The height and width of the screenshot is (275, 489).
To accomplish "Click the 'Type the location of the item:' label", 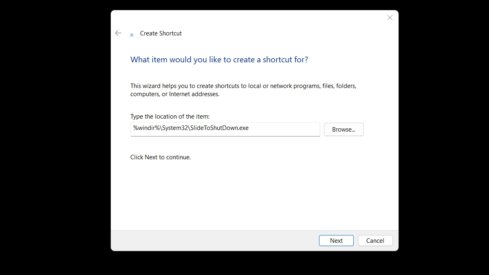I will (170, 117).
